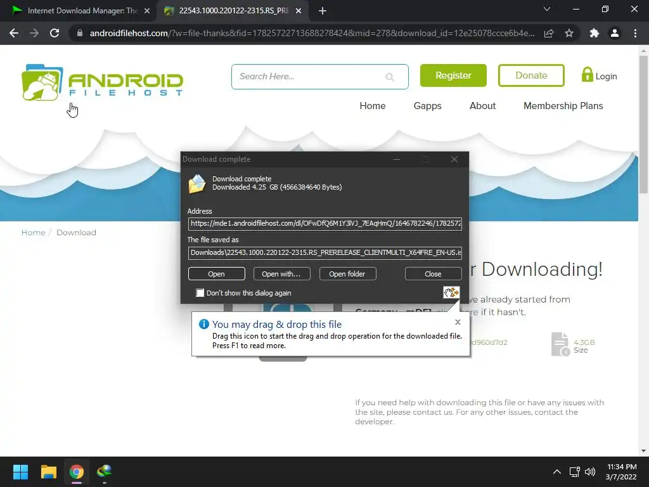This screenshot has height=487, width=649.
Task: Click the tooltip info icon
Action: (x=203, y=324)
